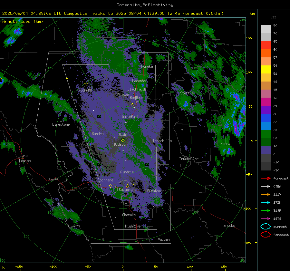
Task: Click the Drumheller city label
Action: pos(189,159)
